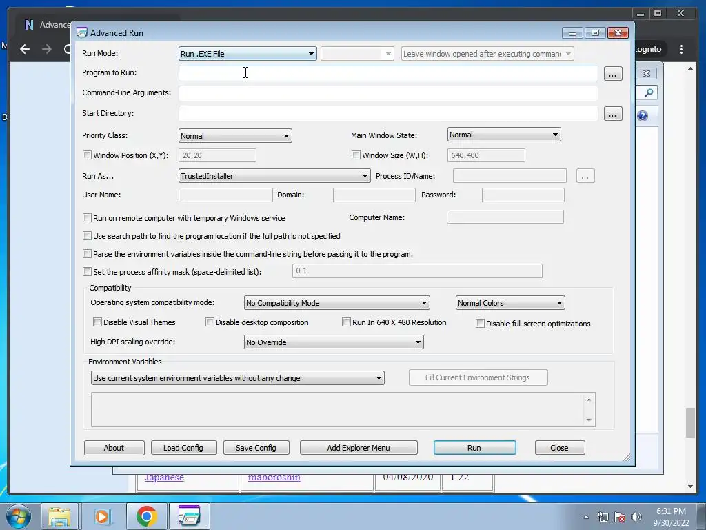Enable Window Size (W,H) checkbox
Viewport: 706px width, 530px height.
(x=356, y=155)
